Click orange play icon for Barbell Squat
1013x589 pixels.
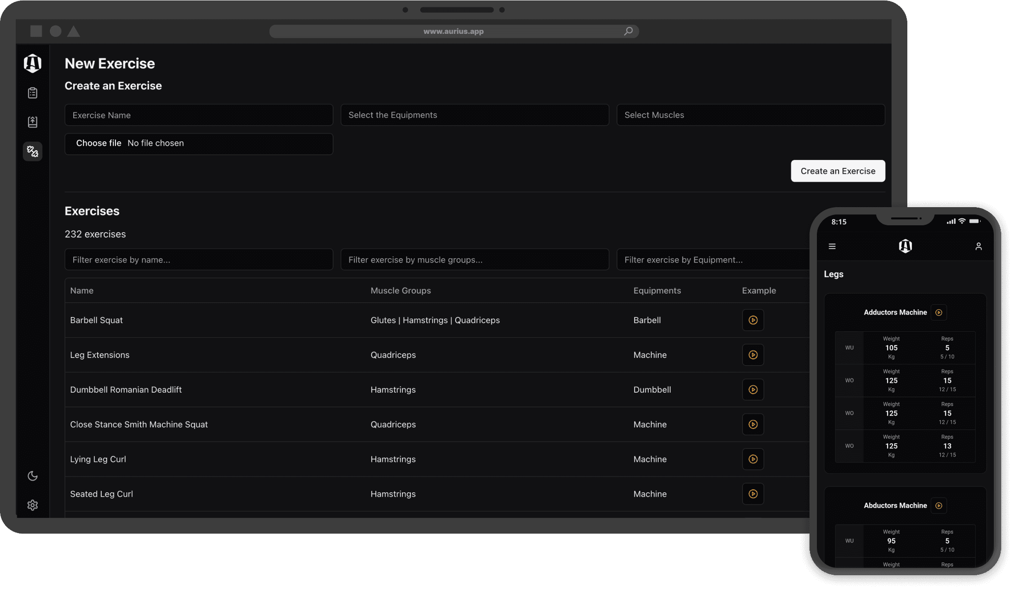tap(753, 320)
